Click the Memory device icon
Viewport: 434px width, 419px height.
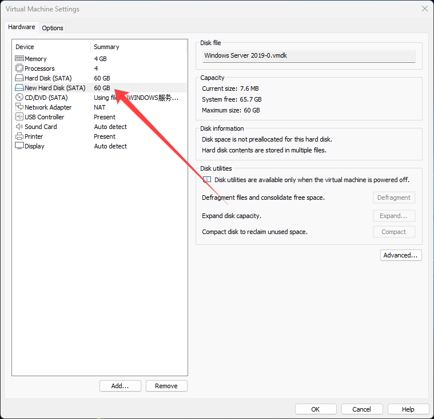[x=19, y=59]
